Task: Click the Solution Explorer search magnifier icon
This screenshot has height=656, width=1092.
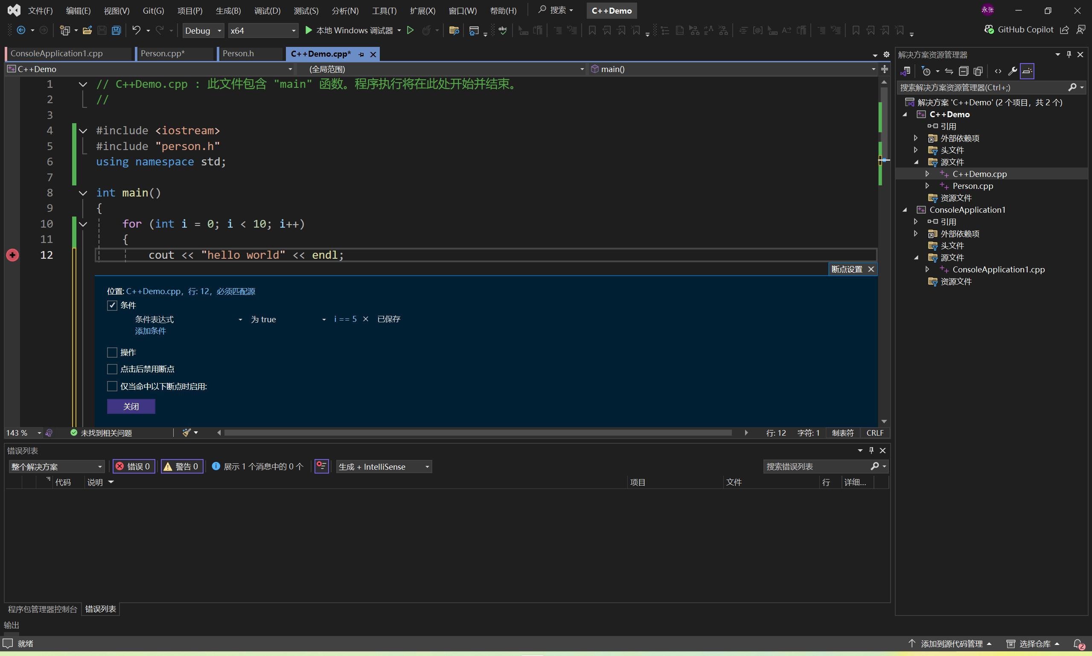Action: pos(1072,87)
